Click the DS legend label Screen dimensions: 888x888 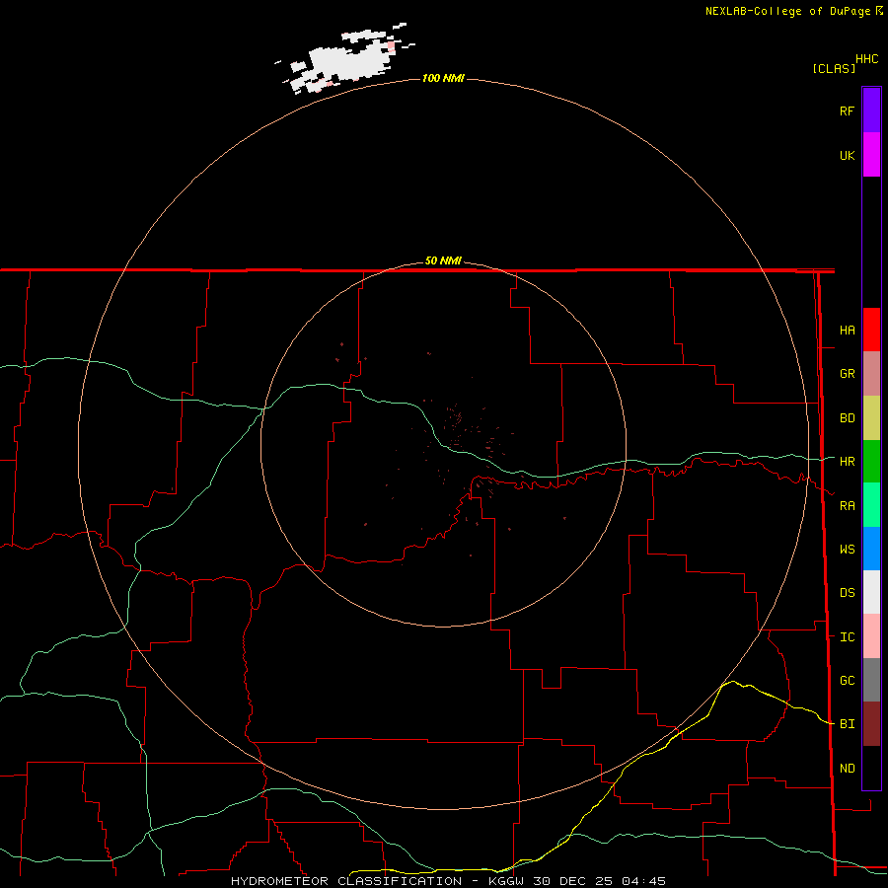847,593
